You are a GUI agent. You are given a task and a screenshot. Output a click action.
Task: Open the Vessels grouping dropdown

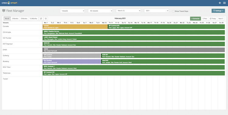72,11
